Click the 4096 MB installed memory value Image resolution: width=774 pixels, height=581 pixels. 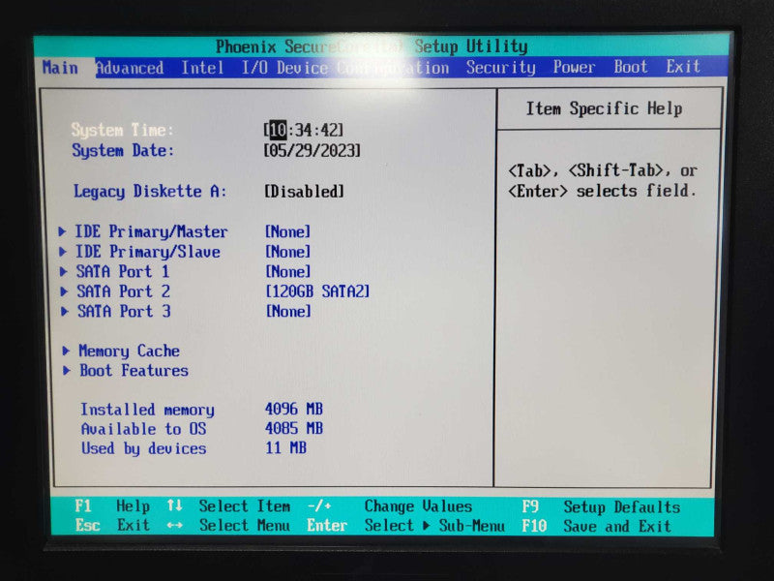pos(294,409)
